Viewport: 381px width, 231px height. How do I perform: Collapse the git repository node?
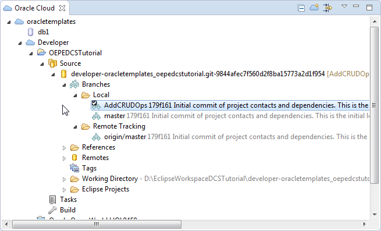coord(53,74)
